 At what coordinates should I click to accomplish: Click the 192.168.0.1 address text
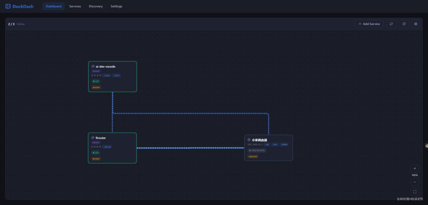tap(255, 144)
